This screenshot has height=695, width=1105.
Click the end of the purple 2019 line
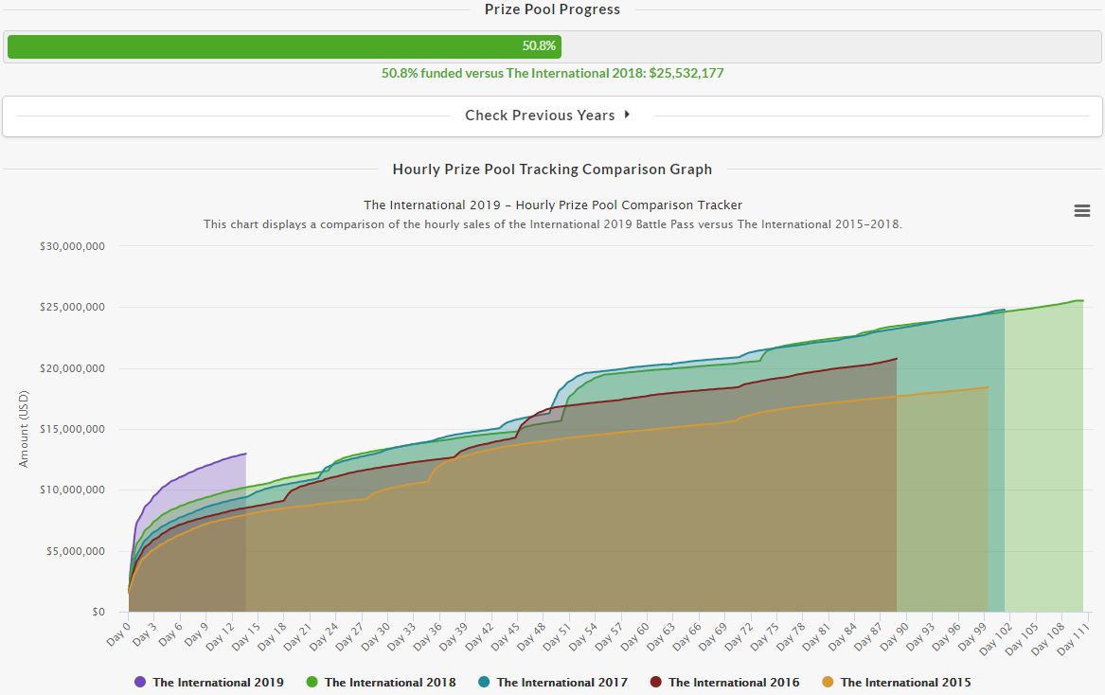pyautogui.click(x=245, y=454)
